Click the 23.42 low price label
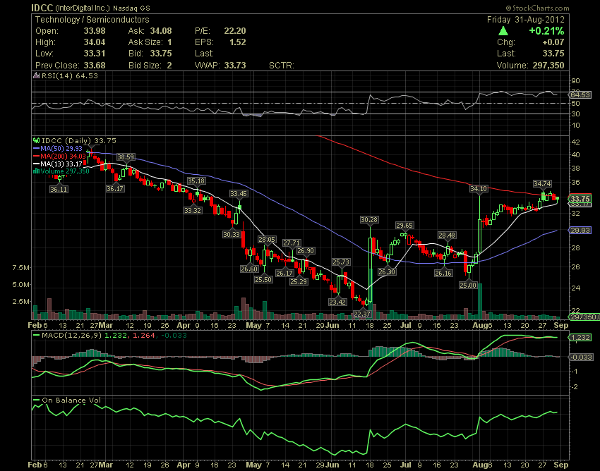Viewport: 600px width, 471px height. [337, 302]
